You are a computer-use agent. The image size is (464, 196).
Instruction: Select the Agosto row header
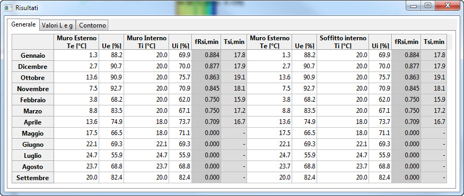click(33, 167)
